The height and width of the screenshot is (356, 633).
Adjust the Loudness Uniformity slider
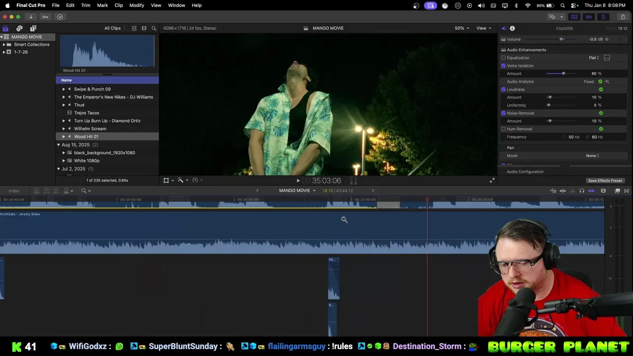[561, 105]
